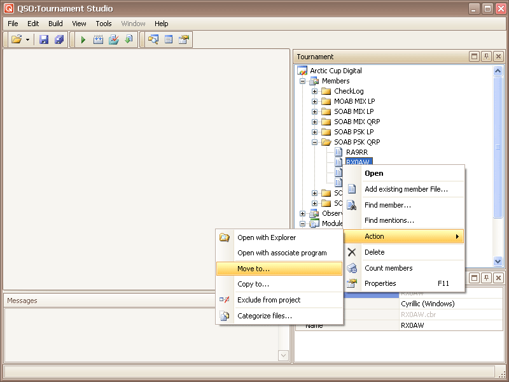Screen dimensions: 509x382
Task: Click the Save icon in the toolbar
Action: click(x=44, y=39)
